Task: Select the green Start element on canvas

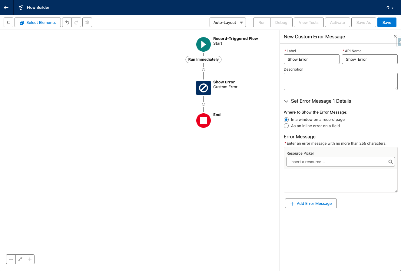Action: click(x=203, y=44)
